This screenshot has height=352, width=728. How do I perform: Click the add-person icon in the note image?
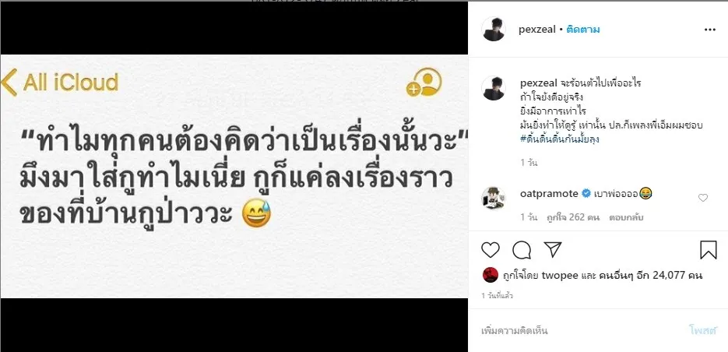(424, 83)
